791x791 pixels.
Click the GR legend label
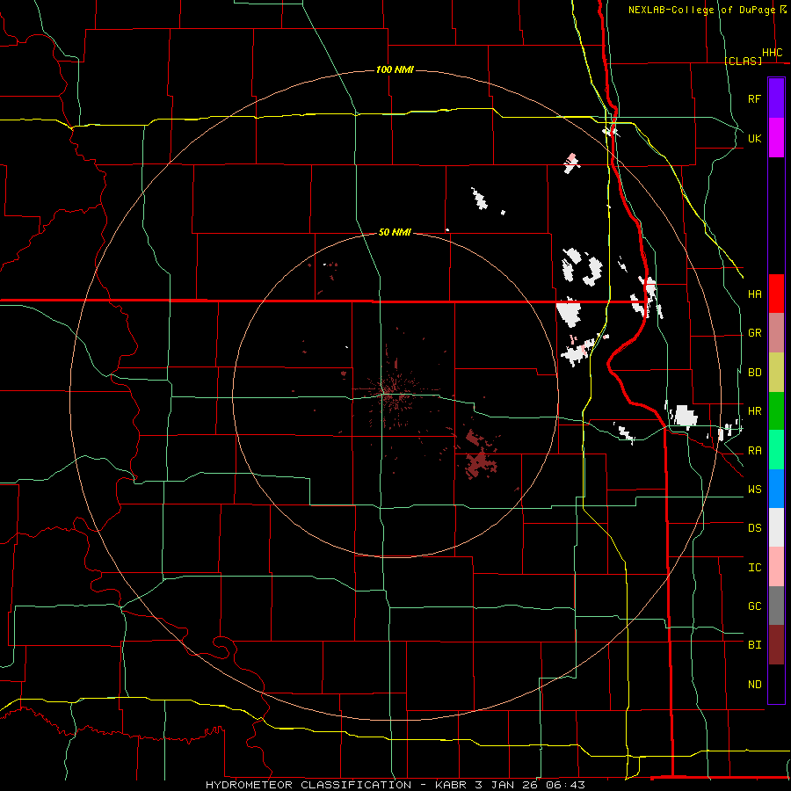point(755,333)
